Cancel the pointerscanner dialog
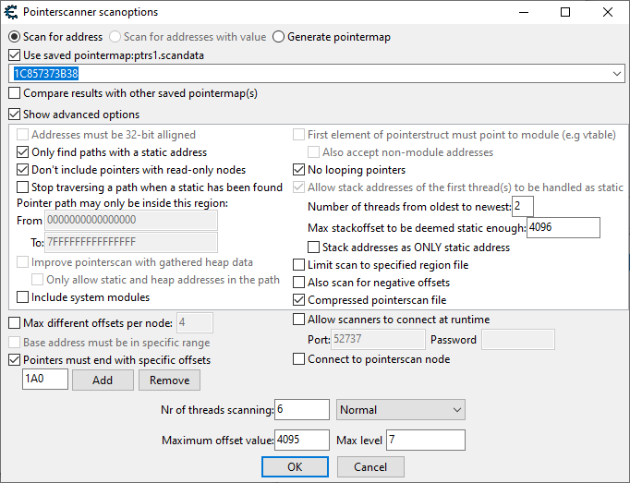Viewport: 630px width, 483px height. 370,466
